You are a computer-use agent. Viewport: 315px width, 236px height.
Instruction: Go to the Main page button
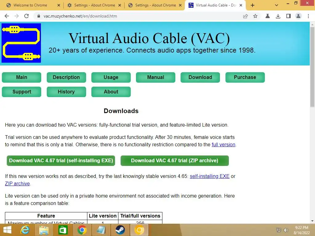click(22, 77)
